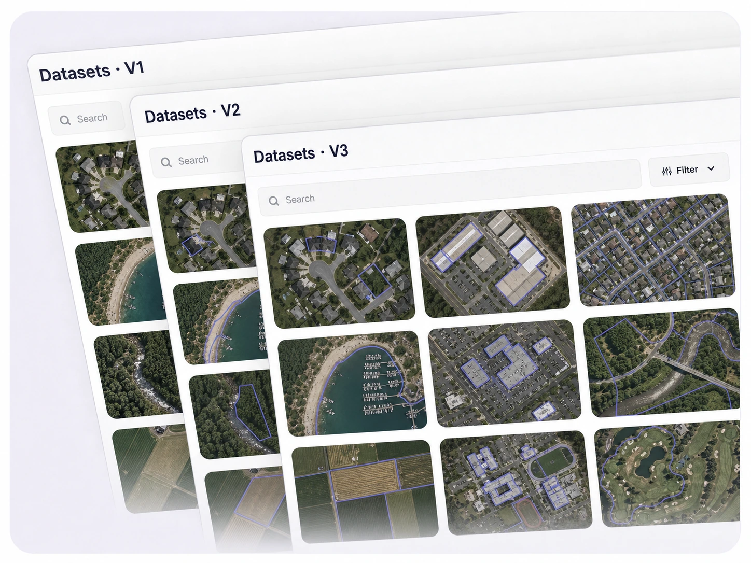Select the Datasets · V2 title
The width and height of the screenshot is (751, 563).
192,113
